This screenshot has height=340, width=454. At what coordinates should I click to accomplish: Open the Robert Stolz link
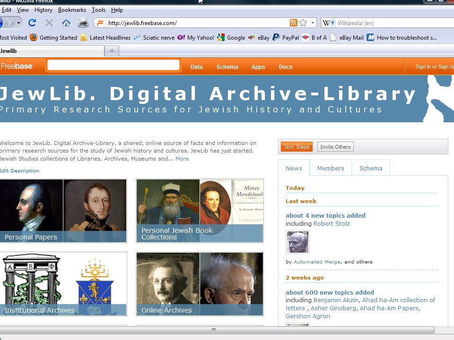point(332,223)
